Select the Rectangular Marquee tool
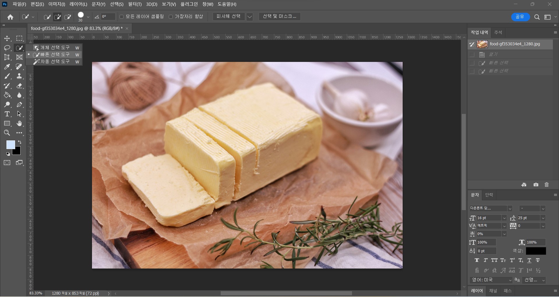The height and width of the screenshot is (297, 559). coord(20,38)
